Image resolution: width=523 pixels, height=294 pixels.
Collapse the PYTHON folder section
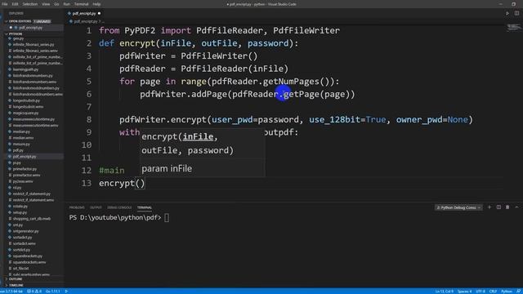pos(15,33)
